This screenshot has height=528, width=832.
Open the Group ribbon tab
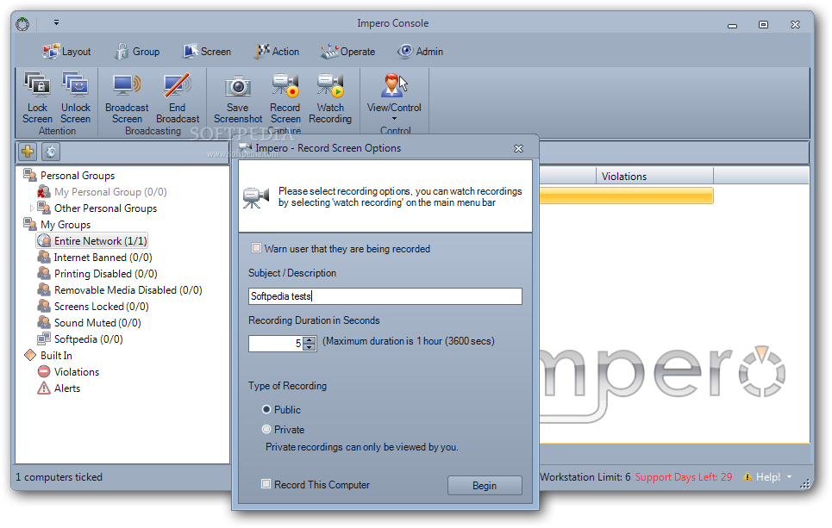tap(137, 52)
